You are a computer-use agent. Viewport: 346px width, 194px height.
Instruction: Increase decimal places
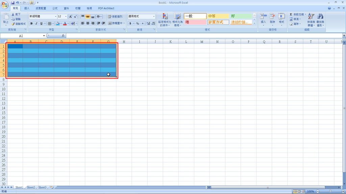[x=148, y=23]
